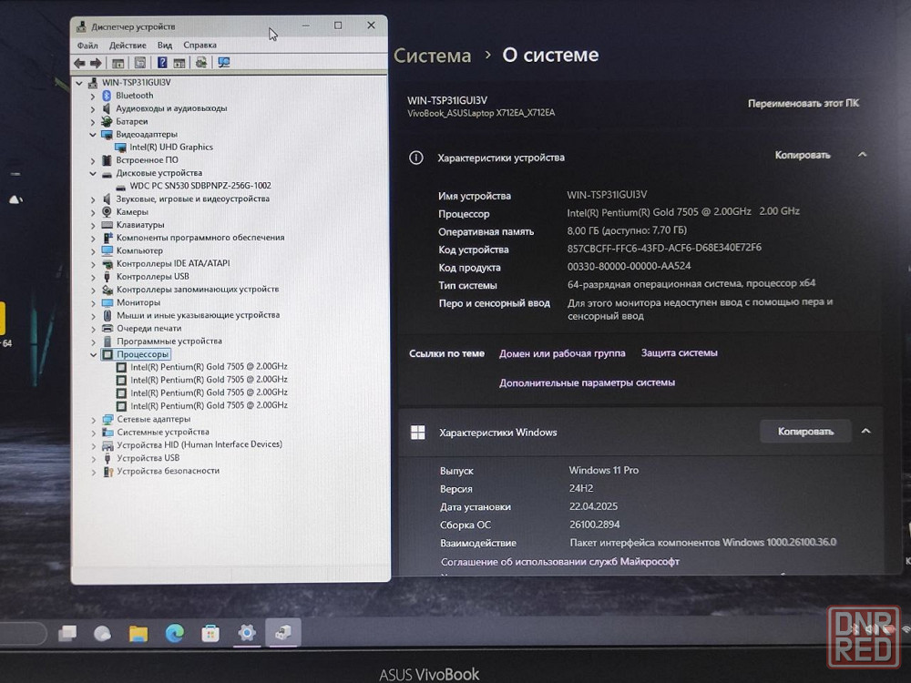Open Соглашение об использовании служб Майкрософт
The height and width of the screenshot is (683, 911).
pyautogui.click(x=560, y=562)
